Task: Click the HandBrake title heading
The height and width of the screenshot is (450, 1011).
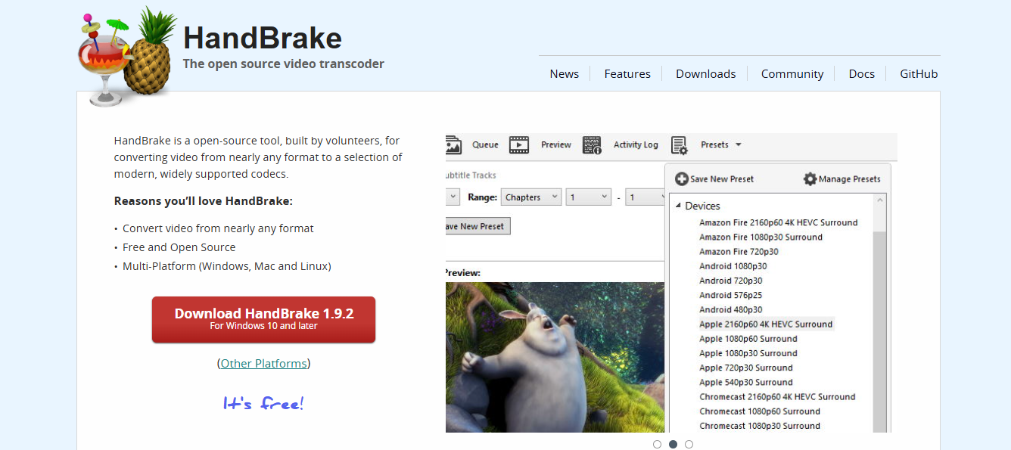Action: pos(263,38)
